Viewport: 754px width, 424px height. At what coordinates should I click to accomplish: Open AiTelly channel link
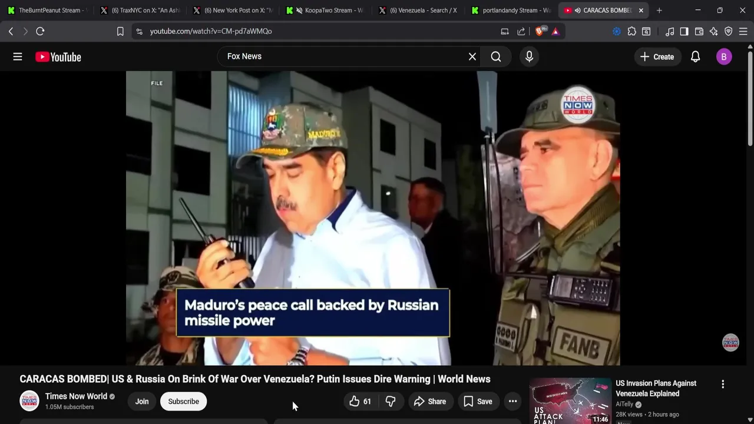[624, 404]
